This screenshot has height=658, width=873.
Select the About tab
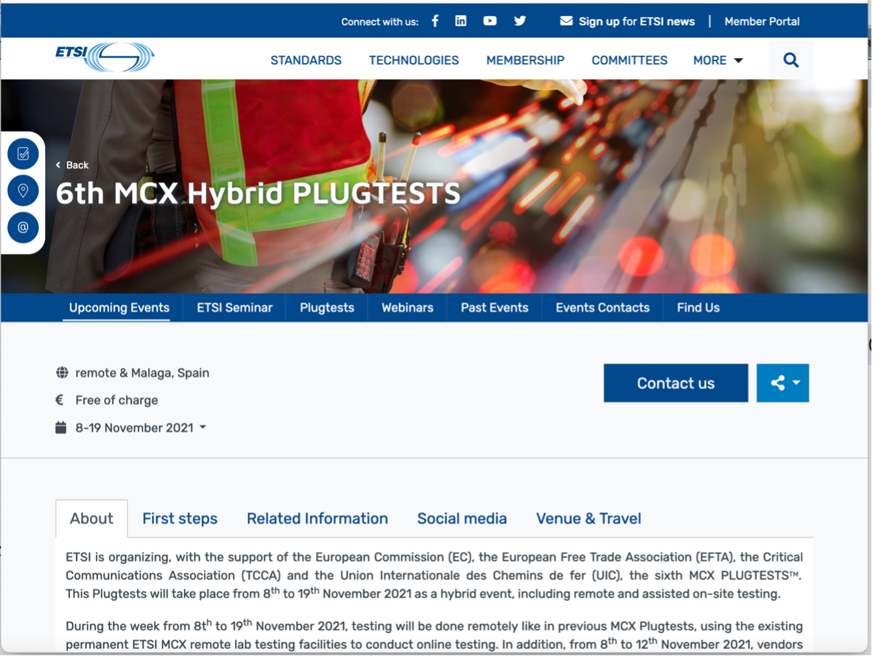(x=92, y=518)
